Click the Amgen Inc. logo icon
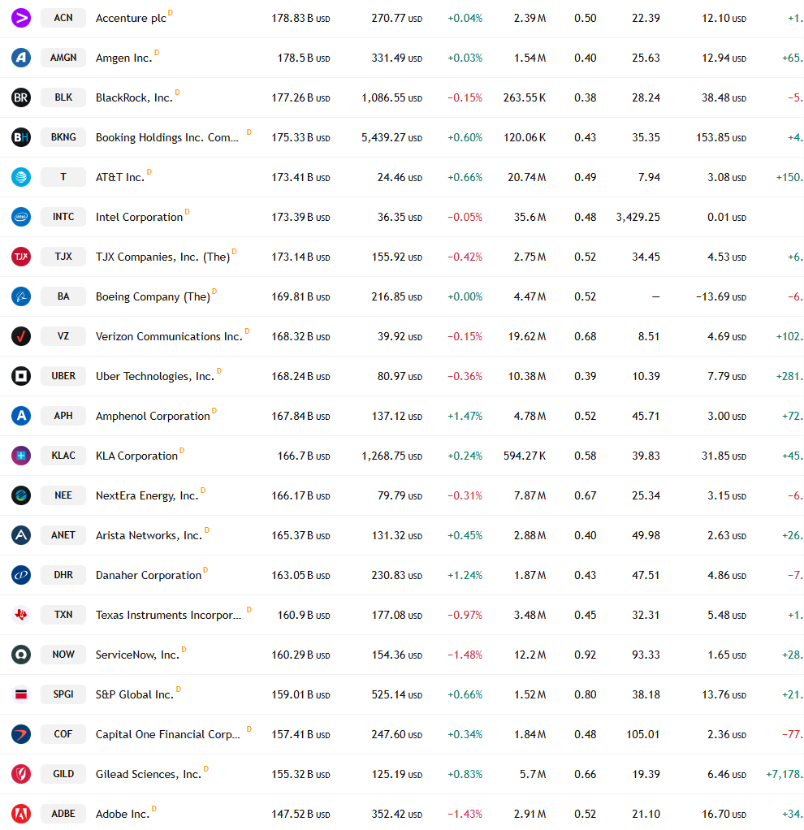Viewport: 804px width, 830px height. 21,58
